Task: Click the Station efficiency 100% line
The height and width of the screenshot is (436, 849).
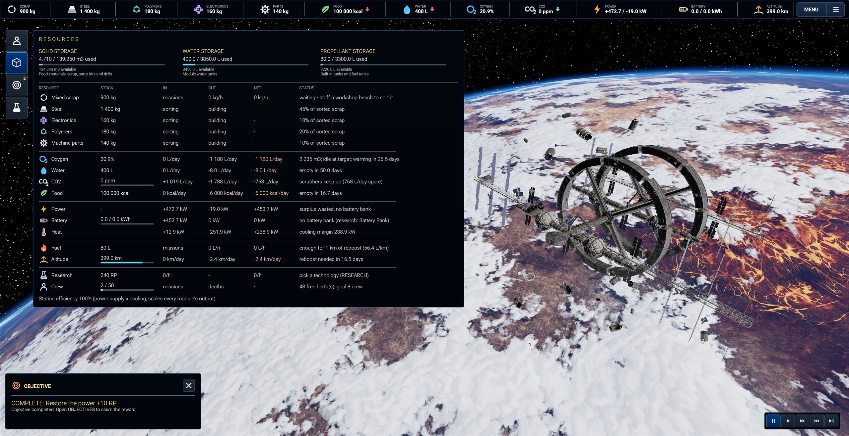Action: [127, 298]
